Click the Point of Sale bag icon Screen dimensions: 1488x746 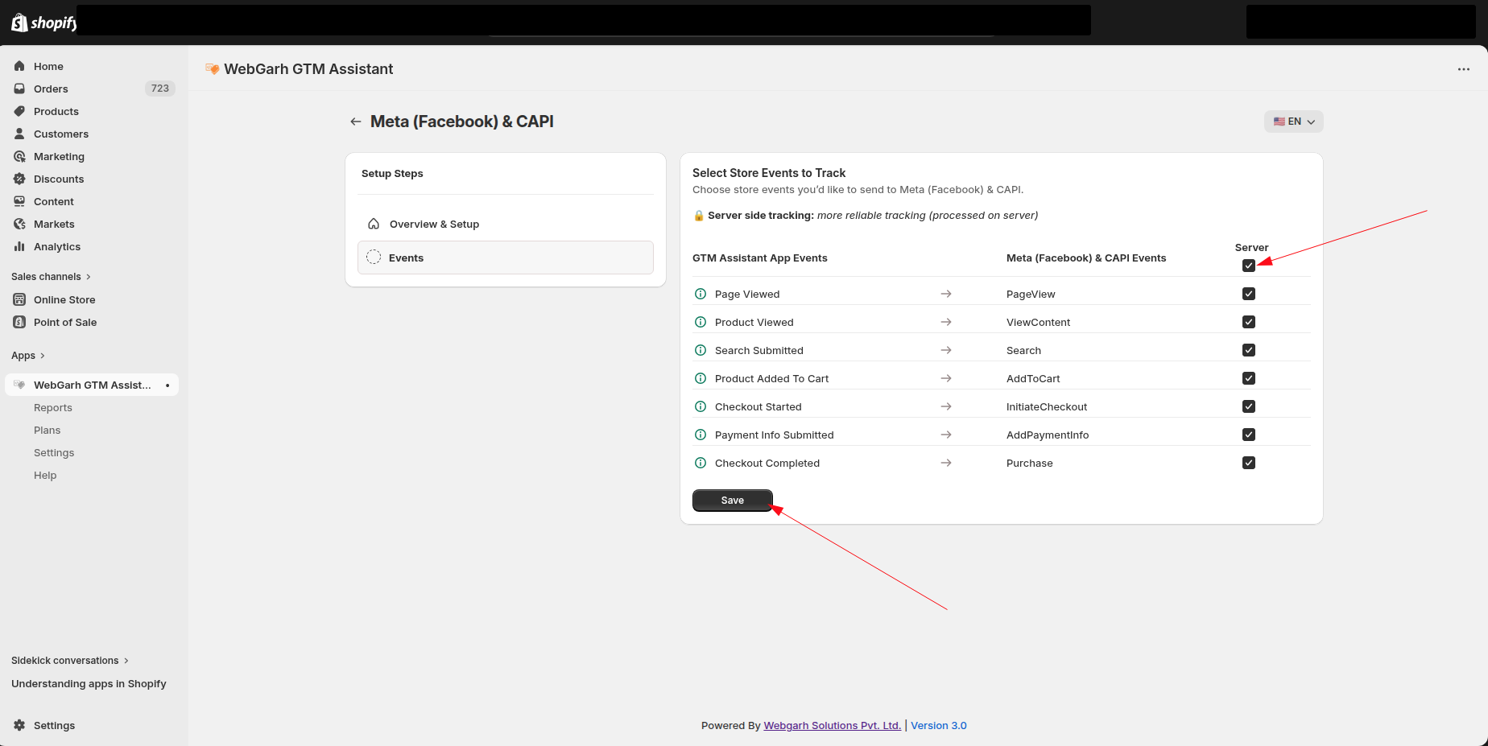coord(19,322)
